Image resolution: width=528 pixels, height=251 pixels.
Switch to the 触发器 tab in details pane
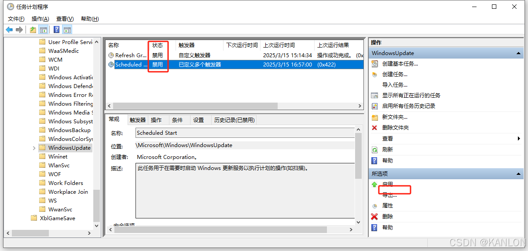(x=138, y=120)
